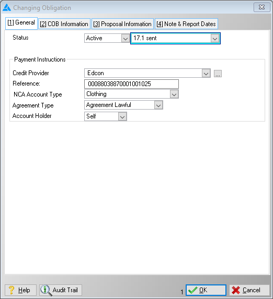This screenshot has height=299, width=273.
Task: Open the [2] COB Information tab
Action: pyautogui.click(x=64, y=24)
